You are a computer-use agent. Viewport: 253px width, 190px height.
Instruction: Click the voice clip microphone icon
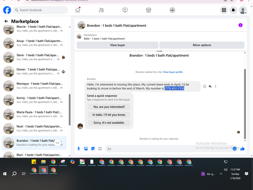click(x=78, y=148)
